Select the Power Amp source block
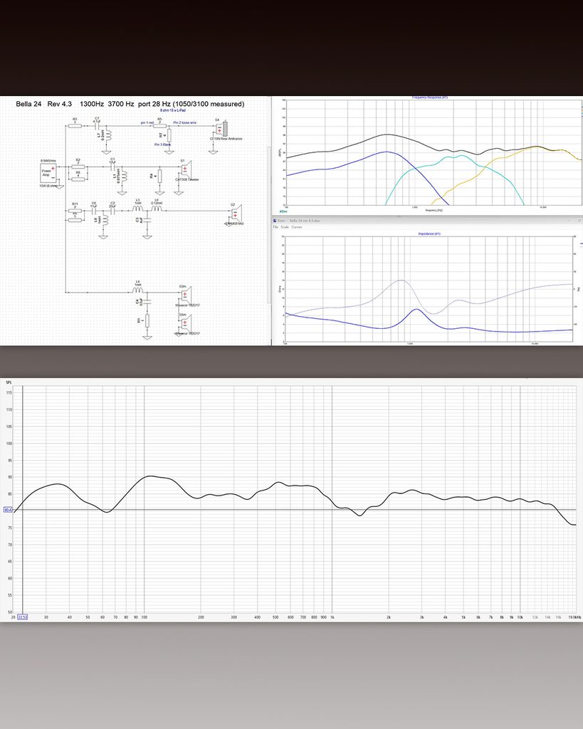This screenshot has height=729, width=583. 49,172
